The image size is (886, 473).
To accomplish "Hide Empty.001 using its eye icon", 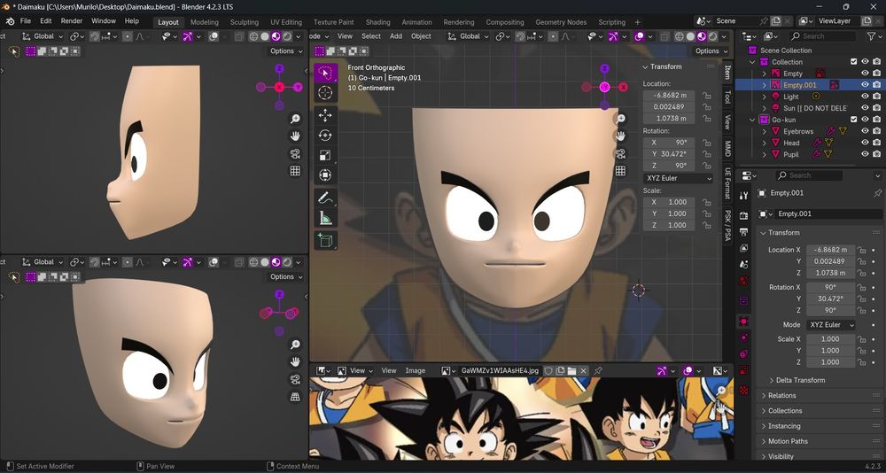I will pyautogui.click(x=865, y=85).
